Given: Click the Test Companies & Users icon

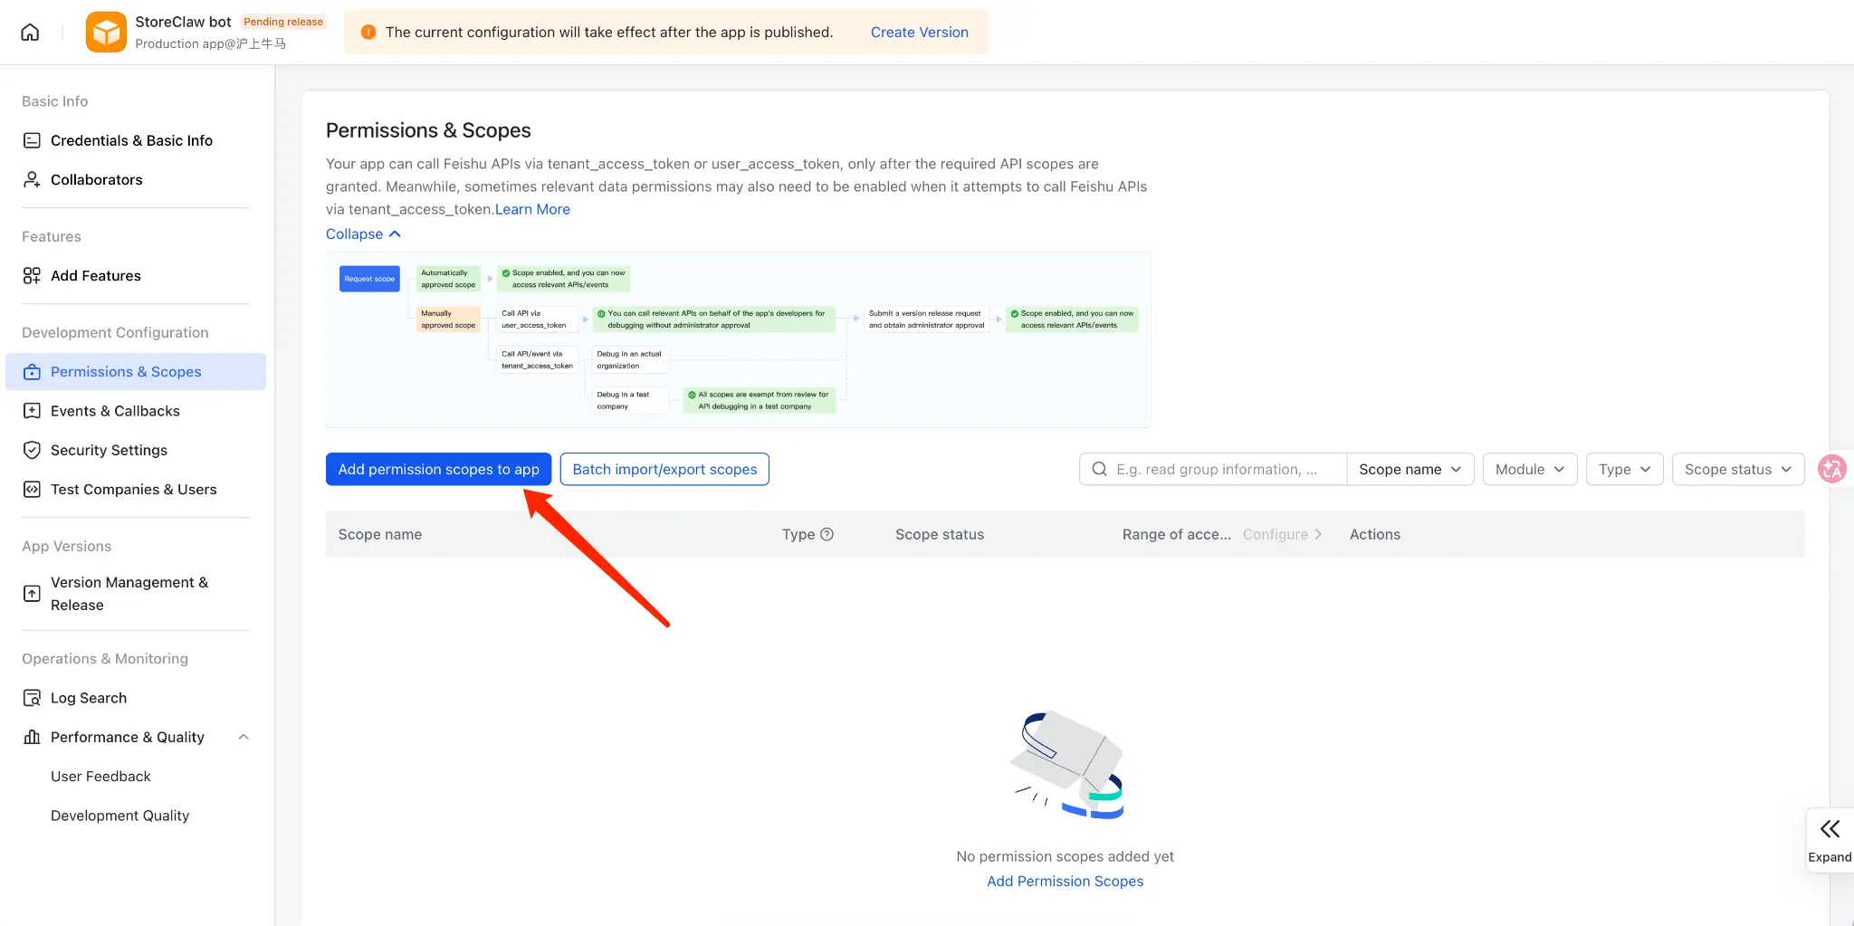Looking at the screenshot, I should click(x=32, y=489).
